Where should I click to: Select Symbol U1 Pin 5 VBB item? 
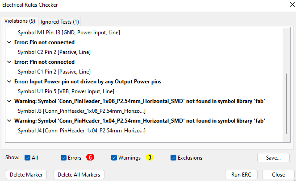(66, 91)
